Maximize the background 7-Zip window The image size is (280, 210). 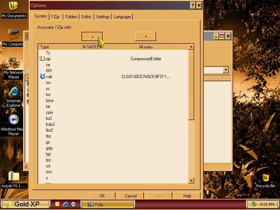point(222,36)
